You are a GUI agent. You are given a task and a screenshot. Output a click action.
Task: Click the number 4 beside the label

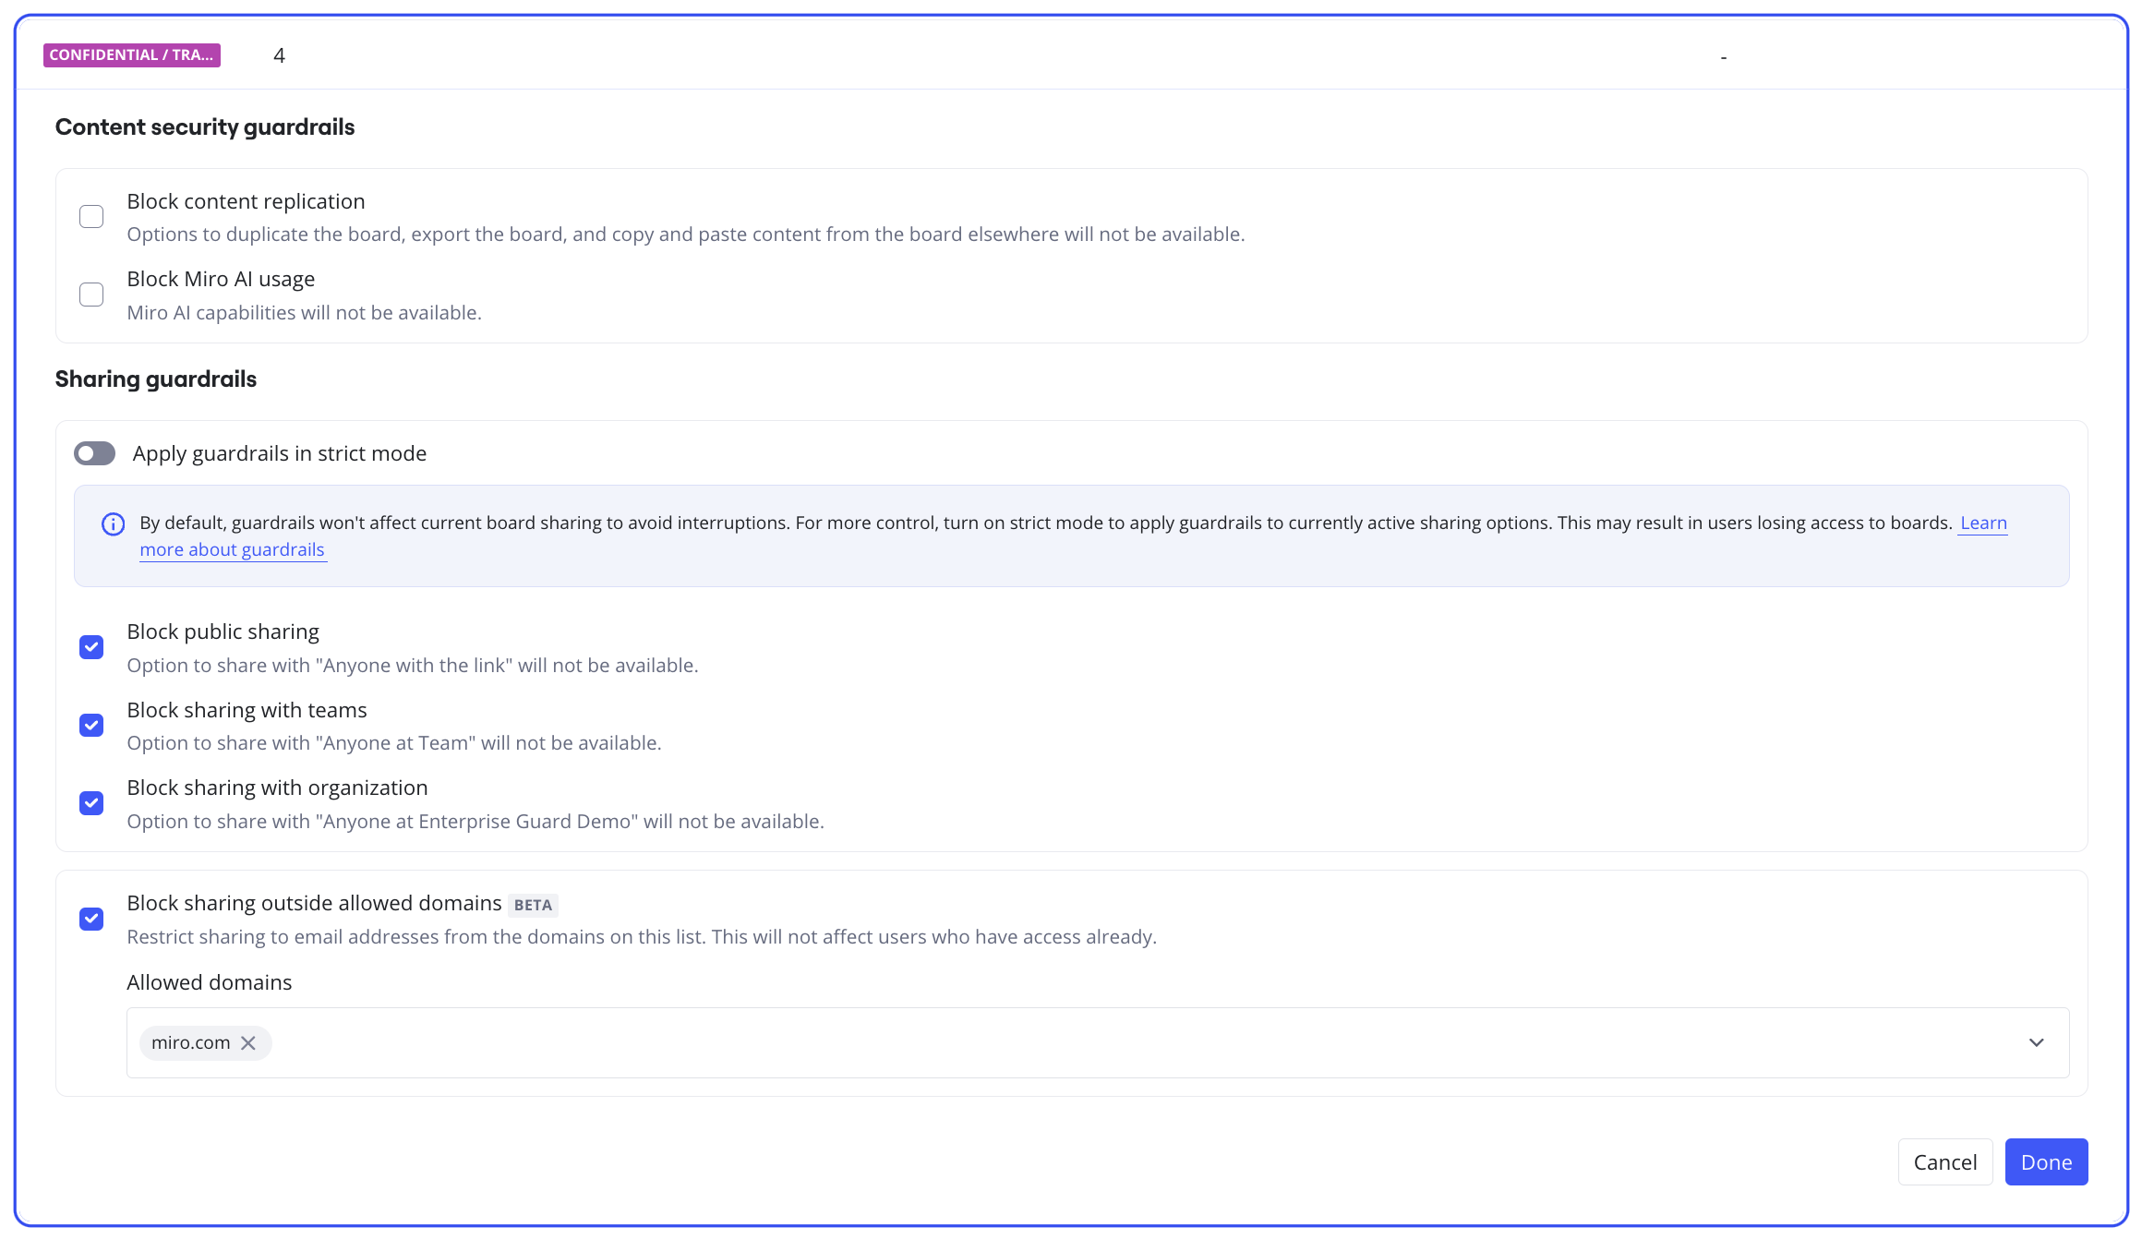tap(279, 55)
